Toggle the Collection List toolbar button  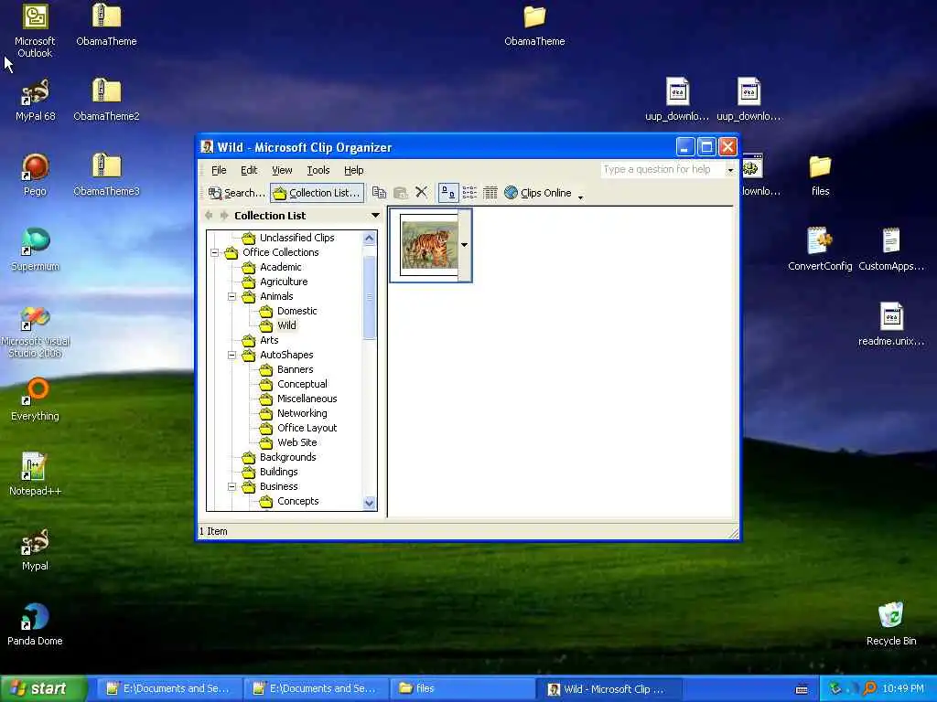coord(317,193)
